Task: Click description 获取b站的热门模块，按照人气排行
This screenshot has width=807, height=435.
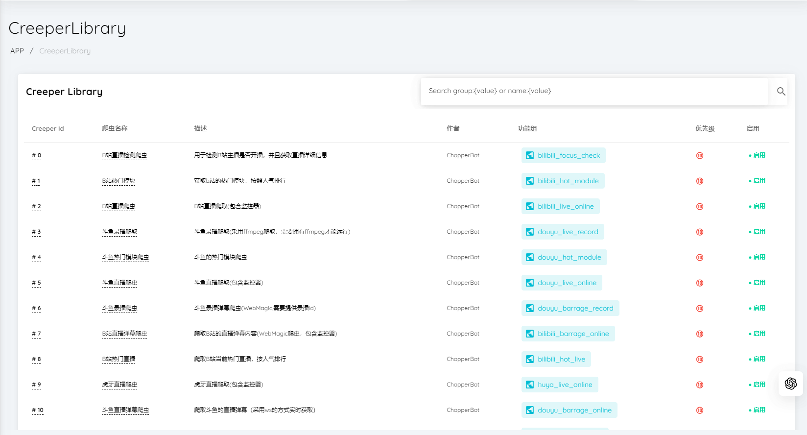Action: (x=240, y=181)
